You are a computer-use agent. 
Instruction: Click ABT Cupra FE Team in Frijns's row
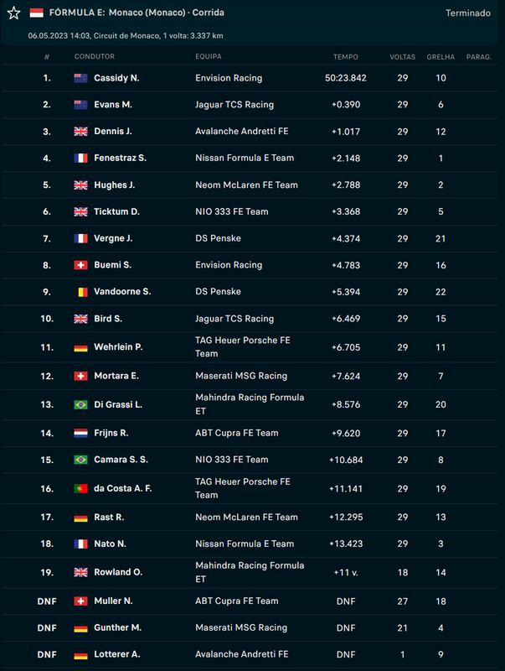pyautogui.click(x=237, y=433)
